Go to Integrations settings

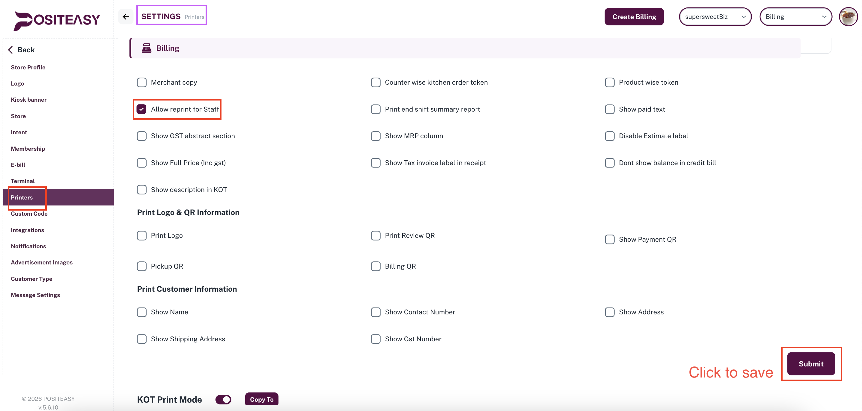[27, 230]
